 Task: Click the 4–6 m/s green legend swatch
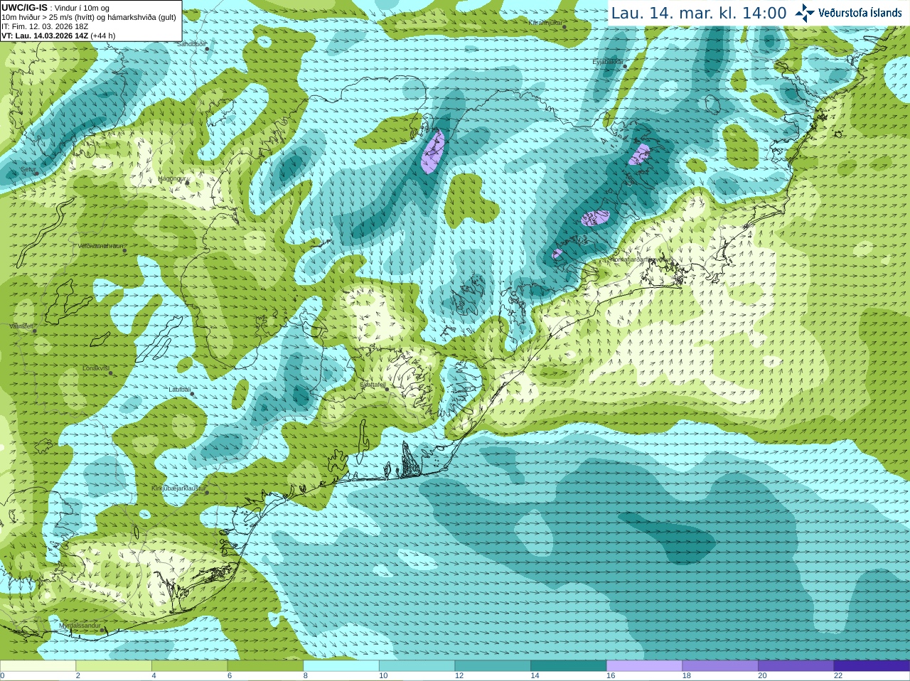click(x=189, y=665)
